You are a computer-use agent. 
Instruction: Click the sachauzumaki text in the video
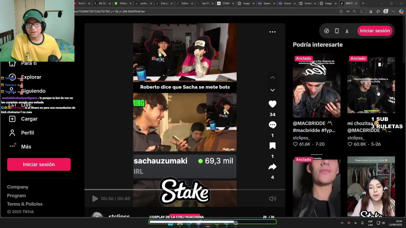[160, 161]
